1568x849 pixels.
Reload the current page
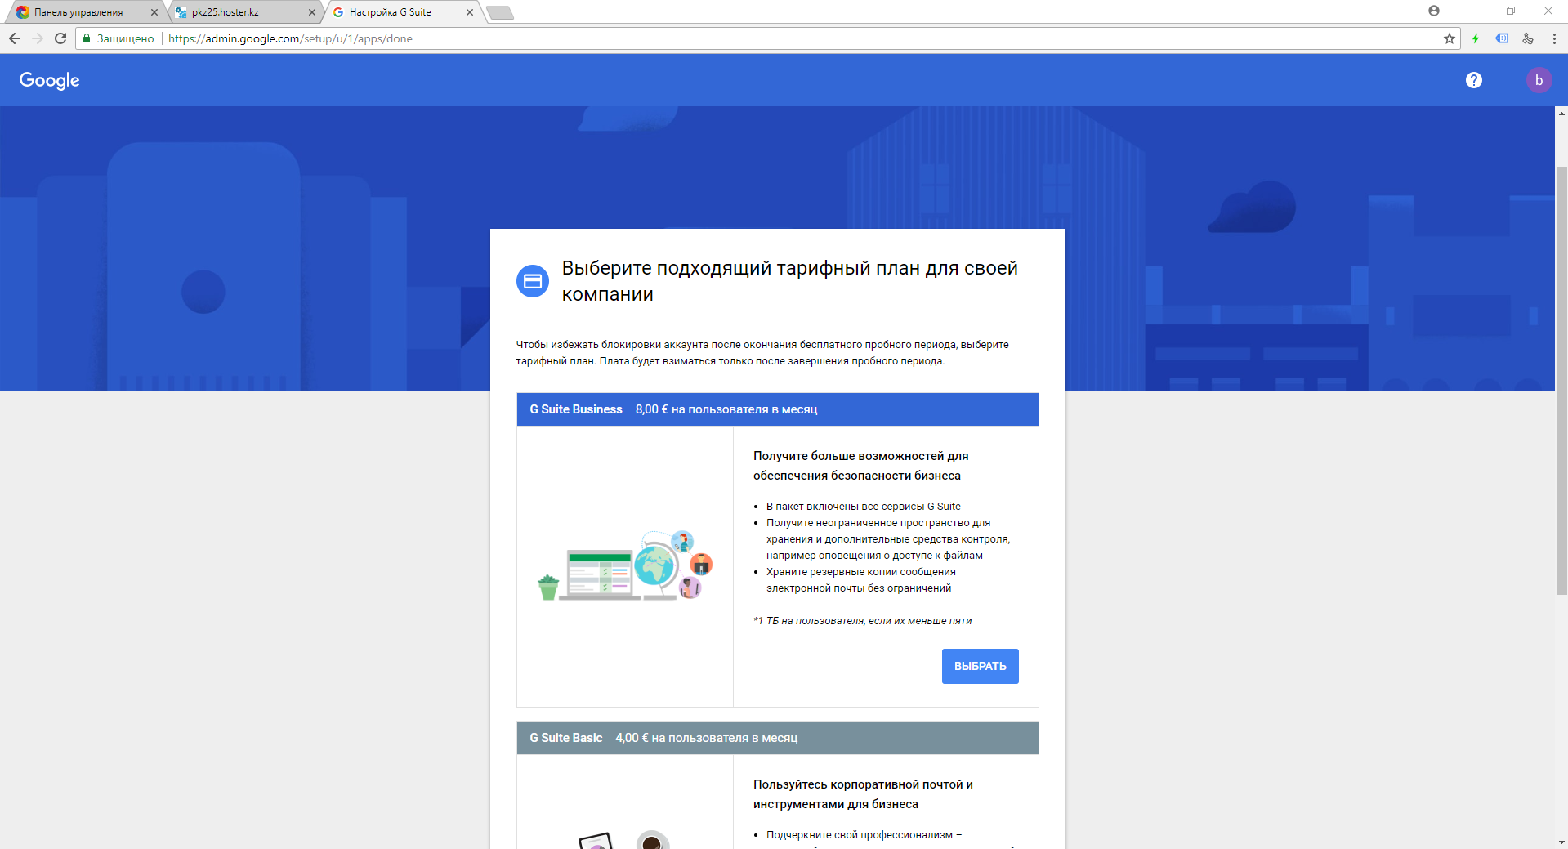click(60, 38)
